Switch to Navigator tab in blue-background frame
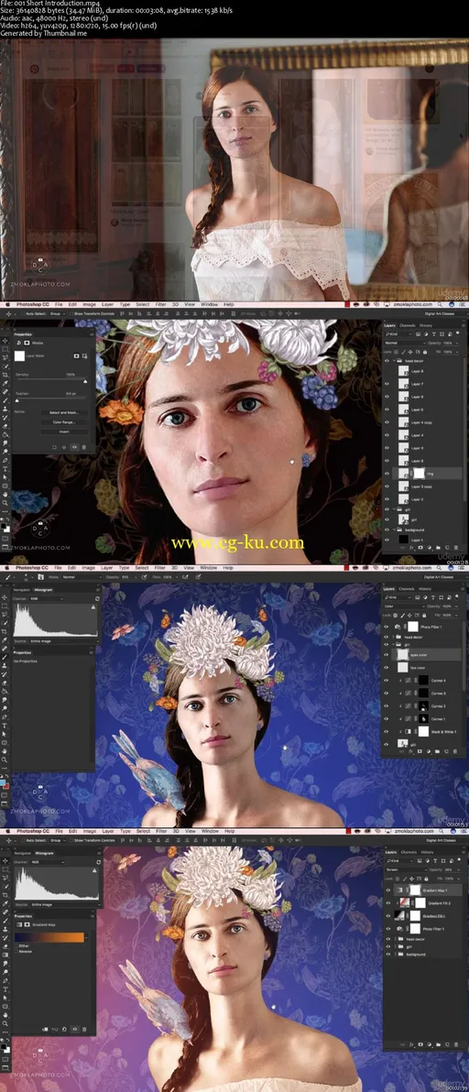469x1092 pixels. (22, 590)
